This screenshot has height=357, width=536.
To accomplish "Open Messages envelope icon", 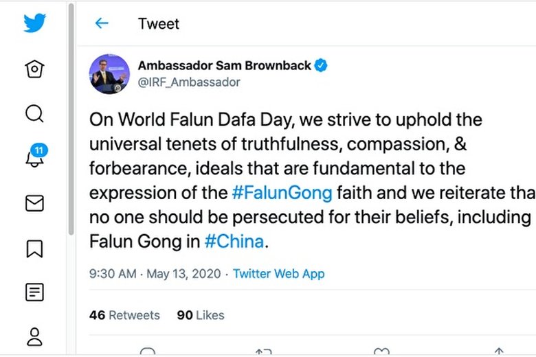I will click(34, 203).
